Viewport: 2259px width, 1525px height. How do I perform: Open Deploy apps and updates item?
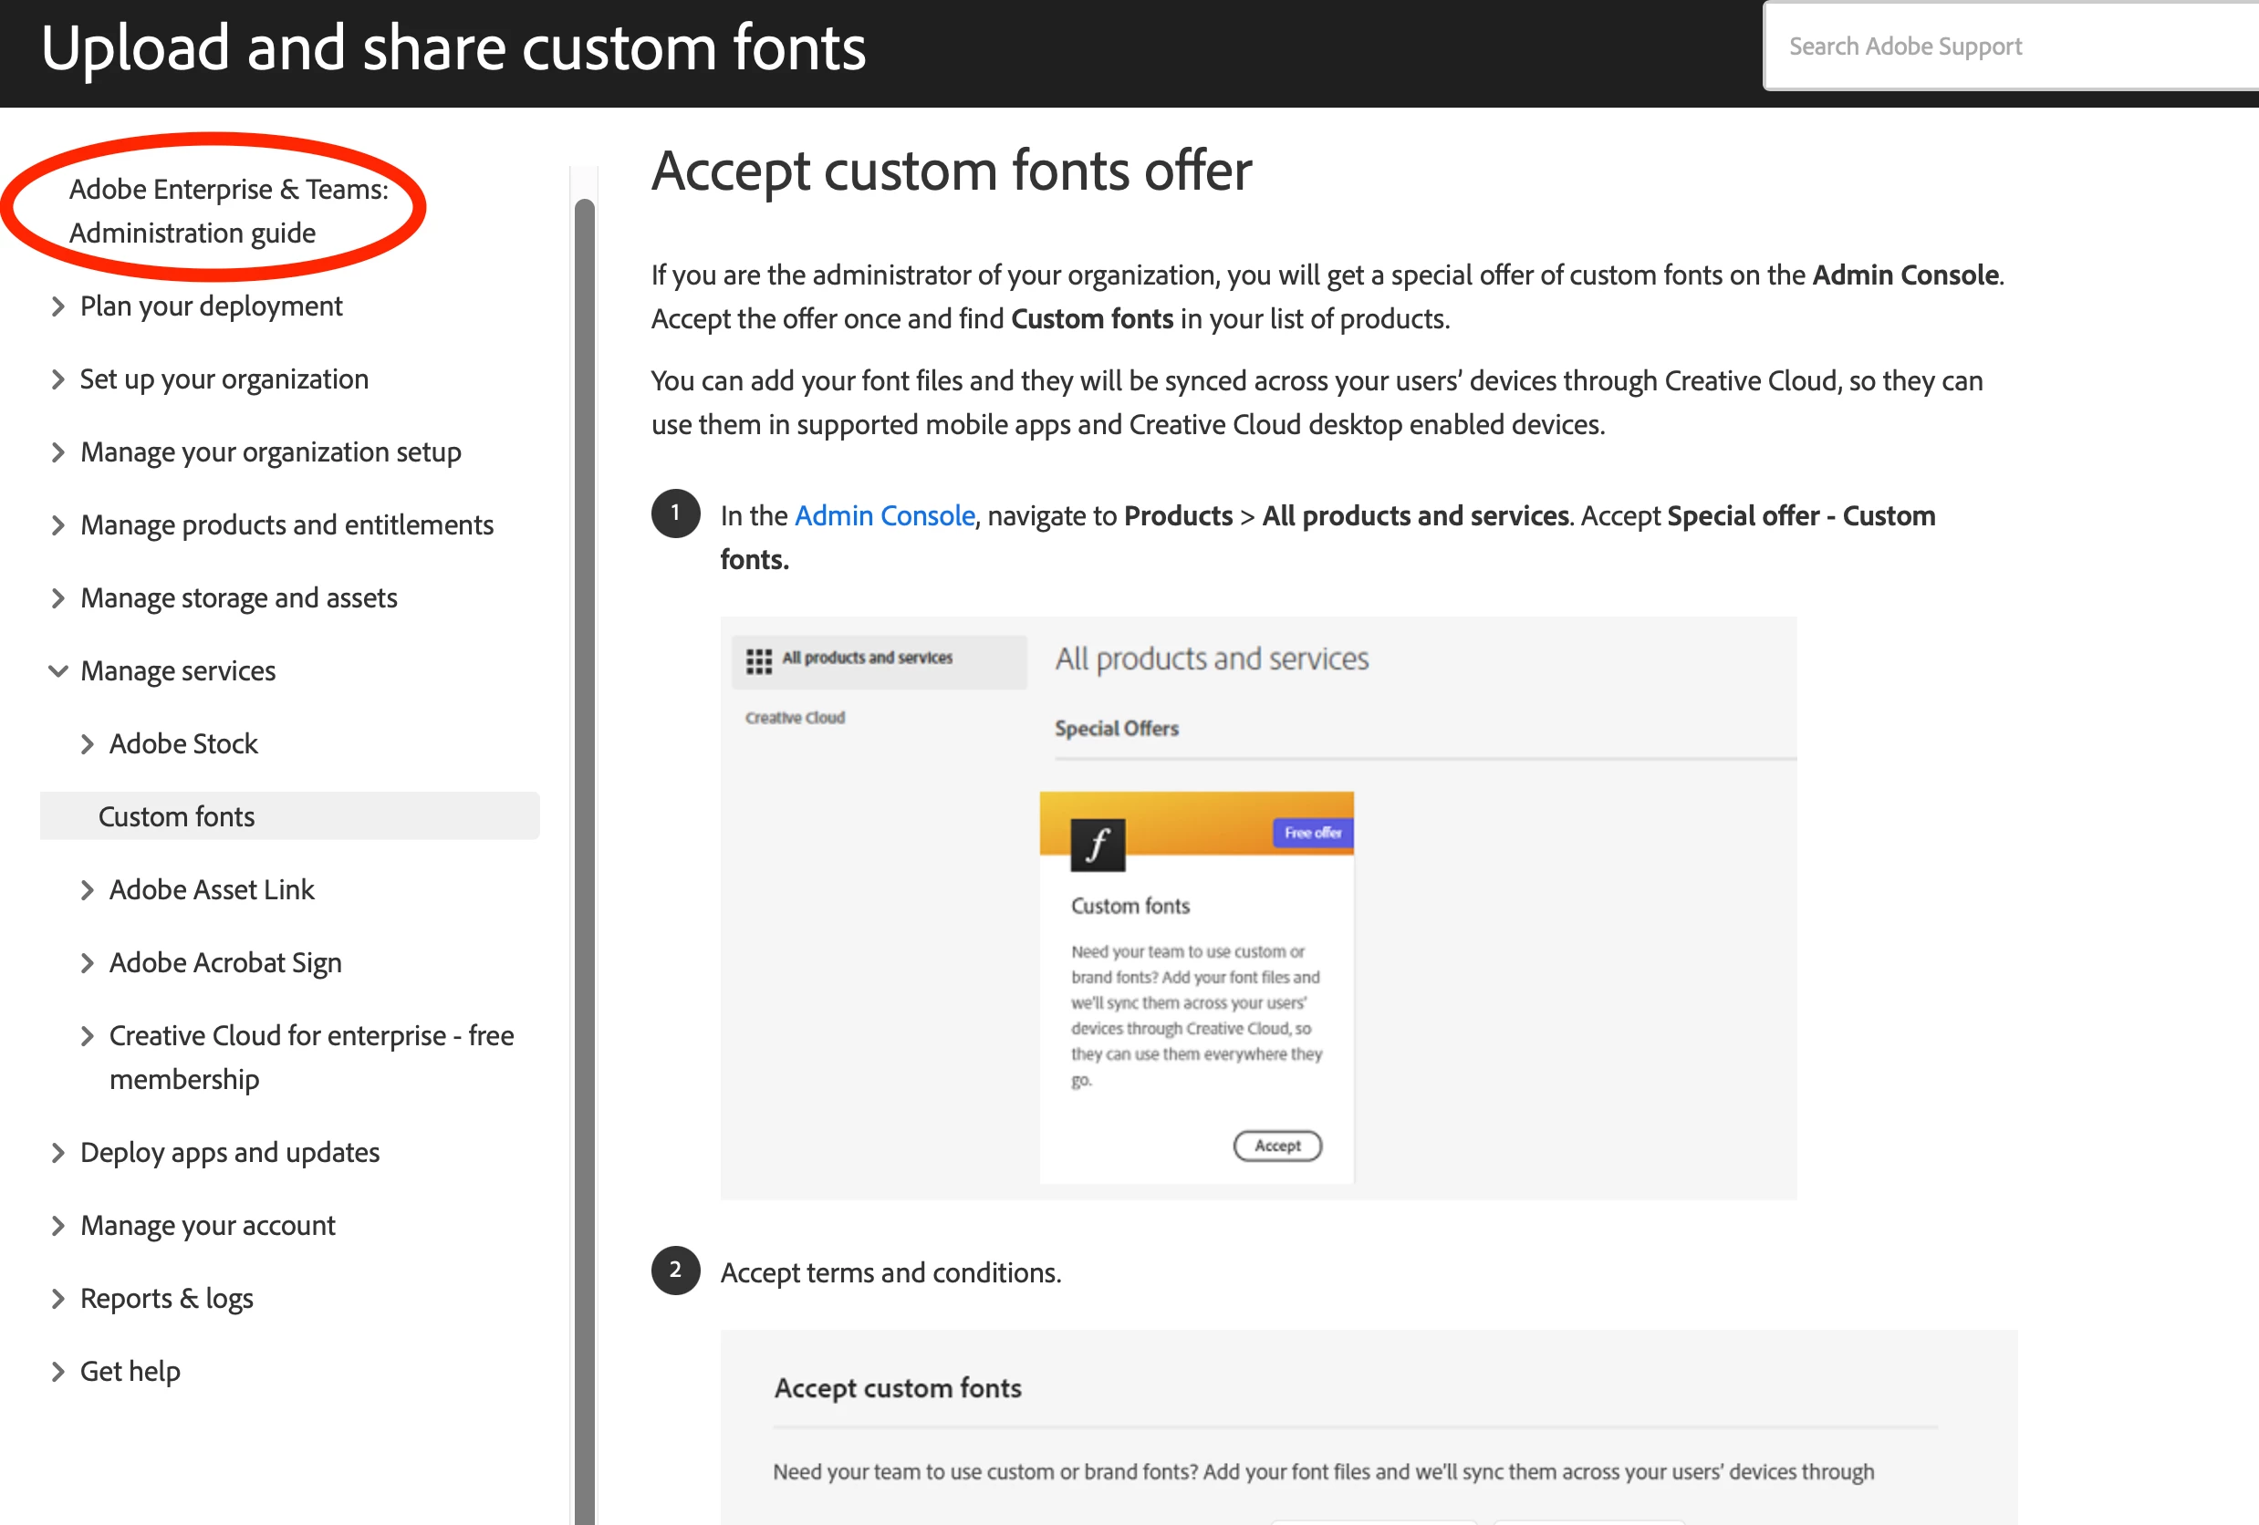click(229, 1152)
